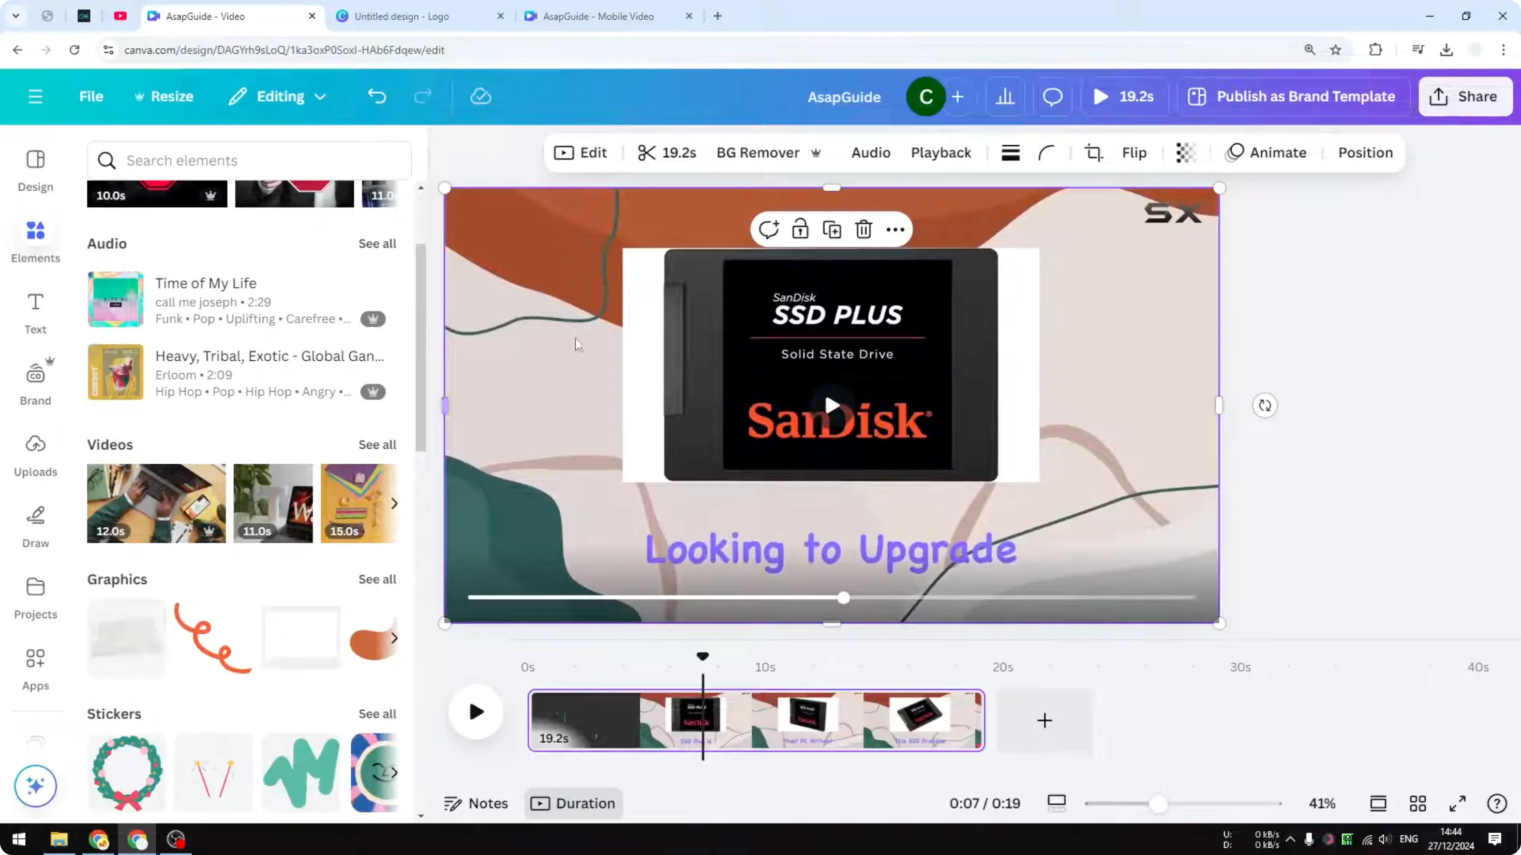Adjust the zoom slider

pos(1159,803)
